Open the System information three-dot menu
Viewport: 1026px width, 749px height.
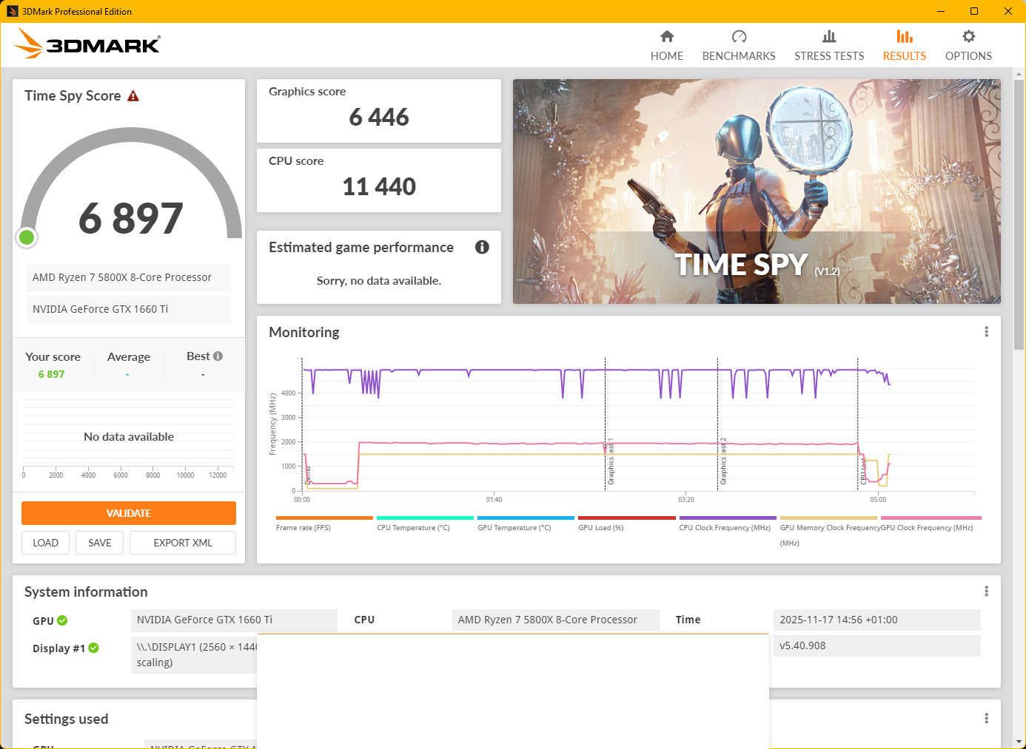coord(986,592)
